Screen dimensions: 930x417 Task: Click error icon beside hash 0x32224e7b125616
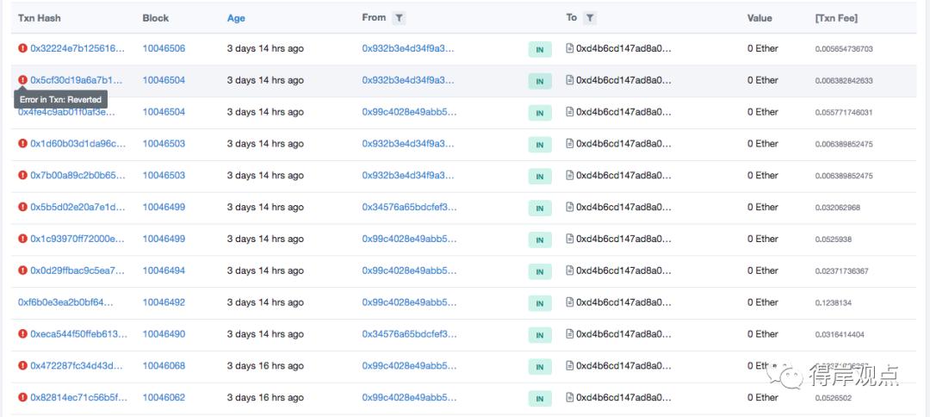tap(22, 48)
